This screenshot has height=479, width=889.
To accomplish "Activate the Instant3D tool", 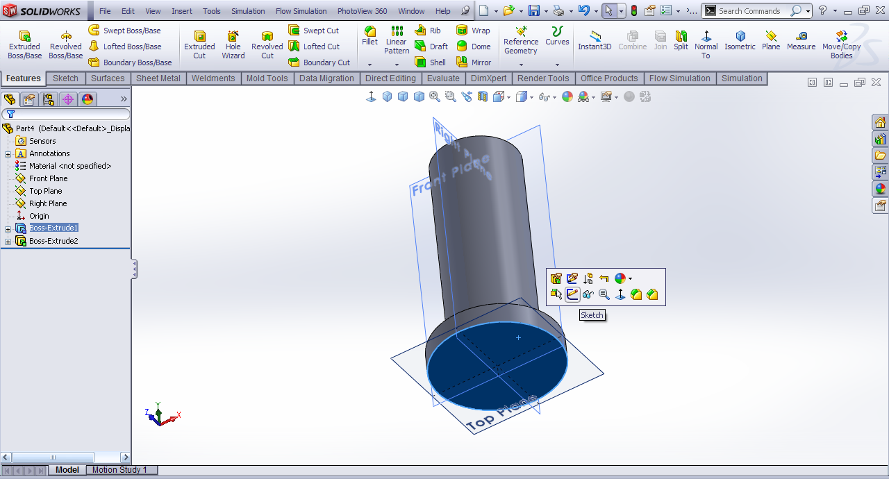I will [x=595, y=41].
